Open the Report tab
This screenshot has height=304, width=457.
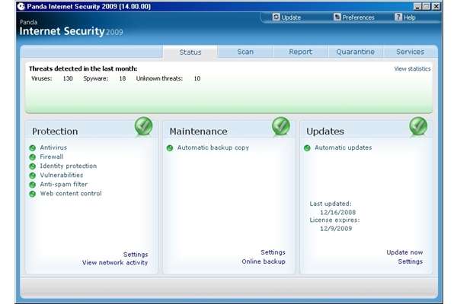click(x=300, y=52)
